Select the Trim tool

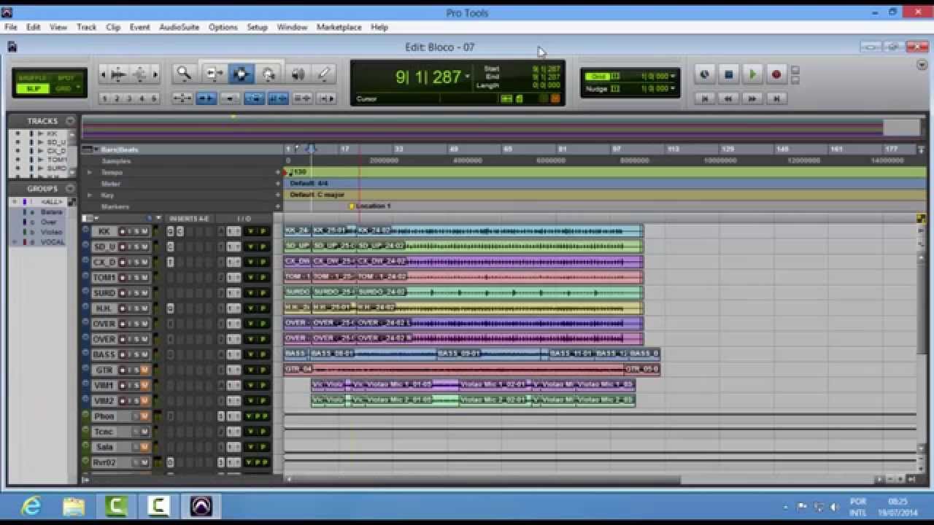[214, 74]
